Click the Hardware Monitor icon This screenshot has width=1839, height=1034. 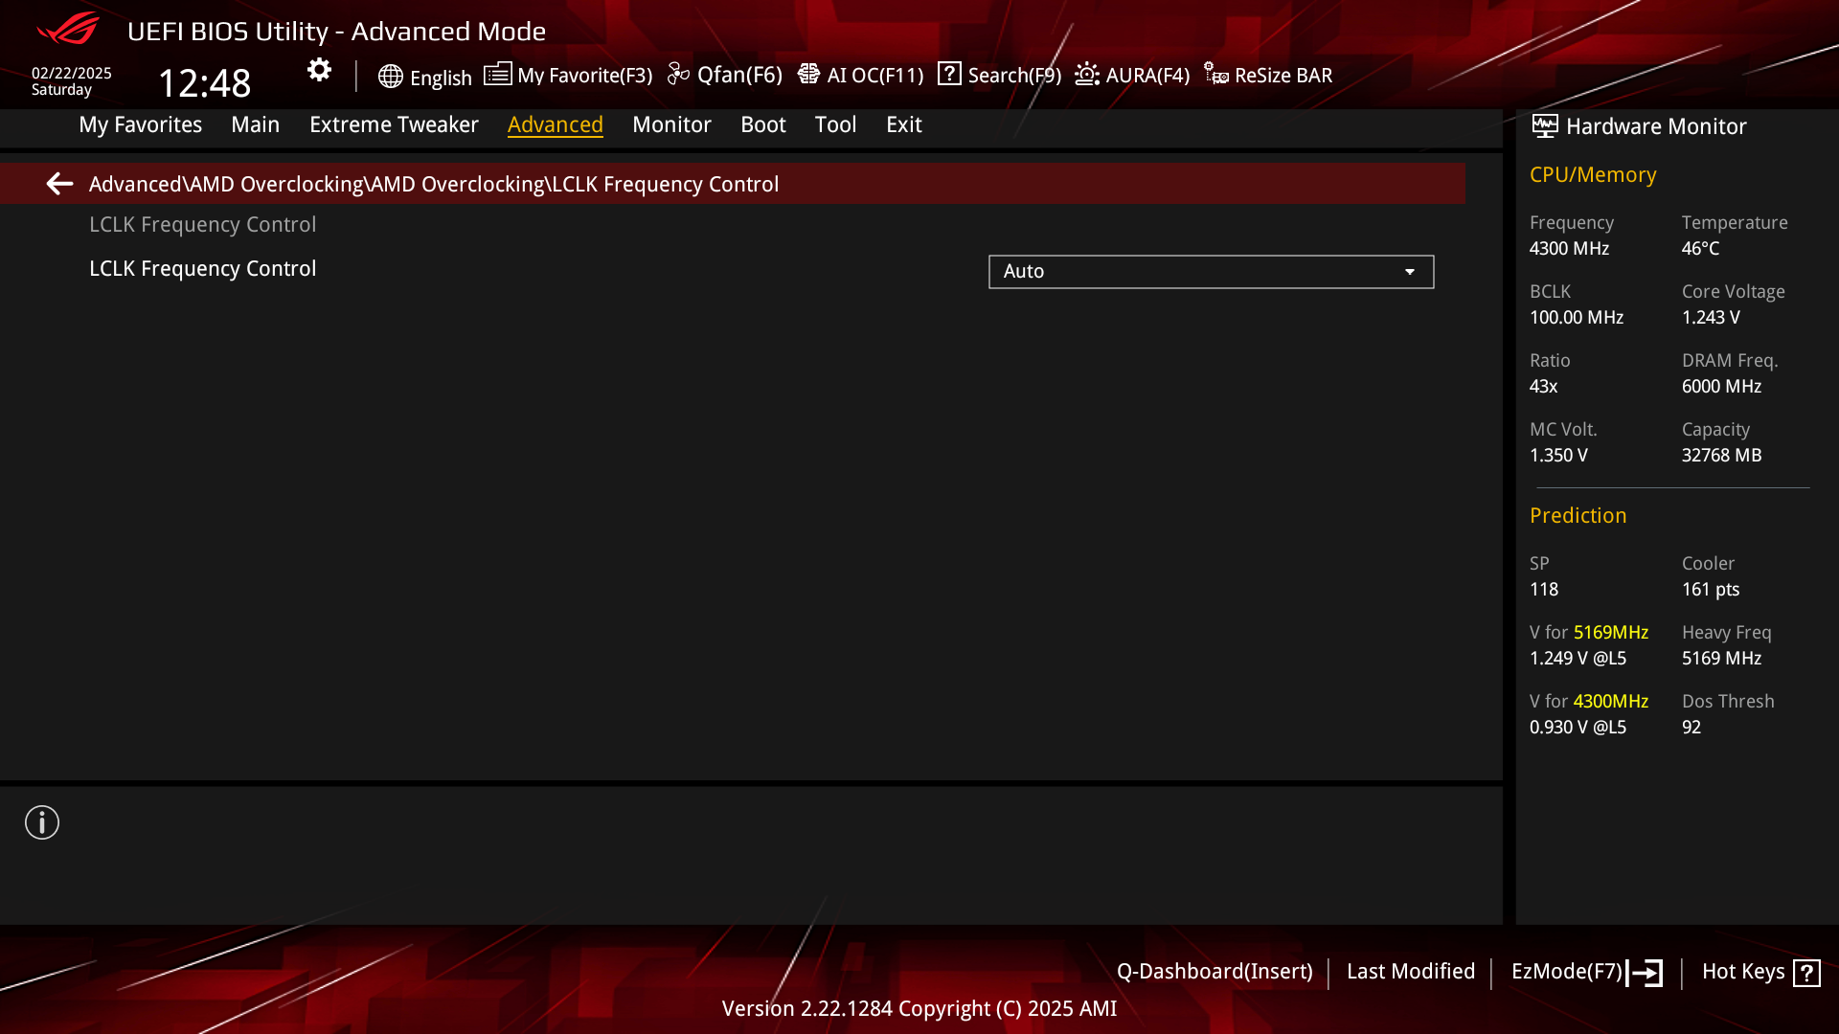[x=1545, y=126]
